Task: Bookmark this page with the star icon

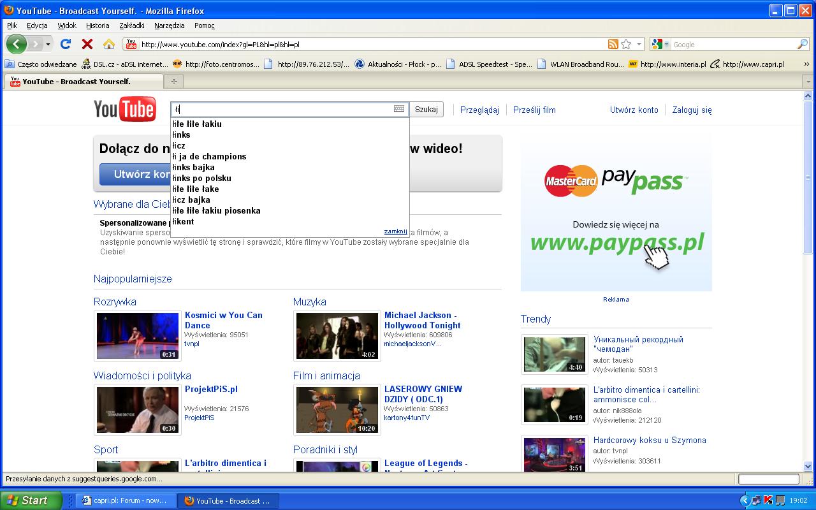Action: [626, 44]
